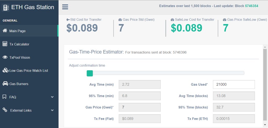Click the ETH Gas Station logo icon
This screenshot has width=268, height=128.
coord(5,7)
